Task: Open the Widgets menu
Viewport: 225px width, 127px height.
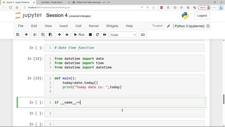Action: tap(112, 26)
